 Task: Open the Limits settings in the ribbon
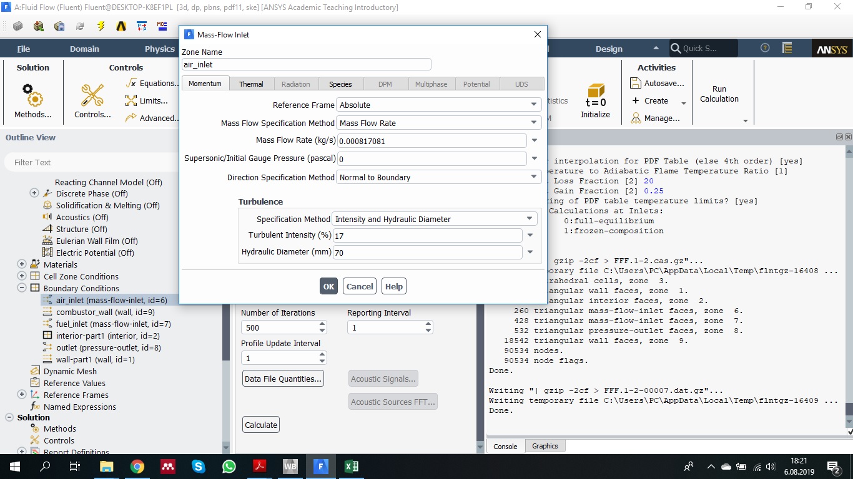coord(147,100)
